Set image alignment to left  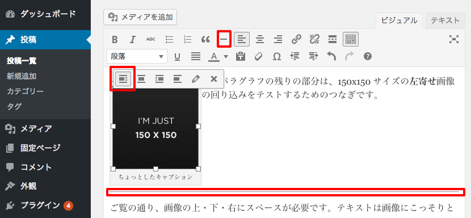(x=123, y=79)
